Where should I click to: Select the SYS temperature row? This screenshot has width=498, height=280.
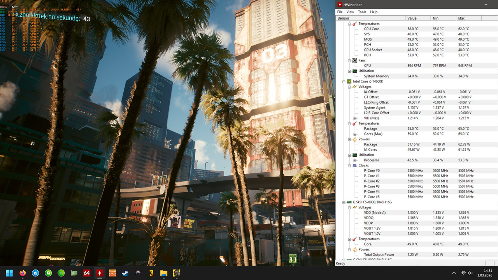[x=416, y=34]
